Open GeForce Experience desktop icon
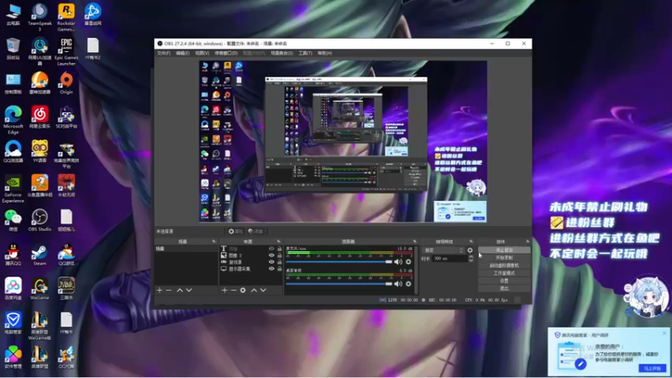 coord(13,188)
